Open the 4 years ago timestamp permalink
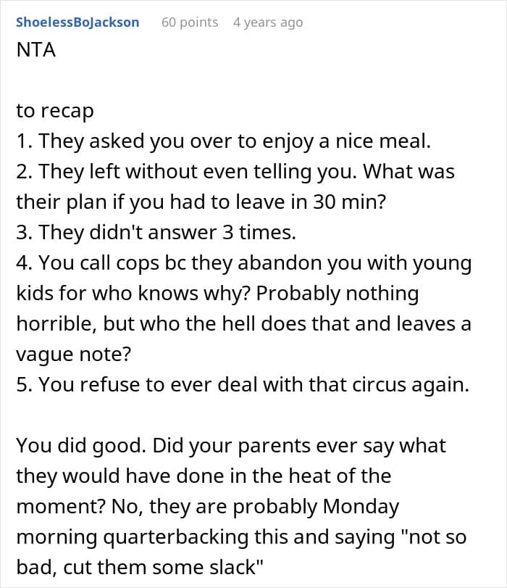The width and height of the screenshot is (507, 588). (268, 22)
